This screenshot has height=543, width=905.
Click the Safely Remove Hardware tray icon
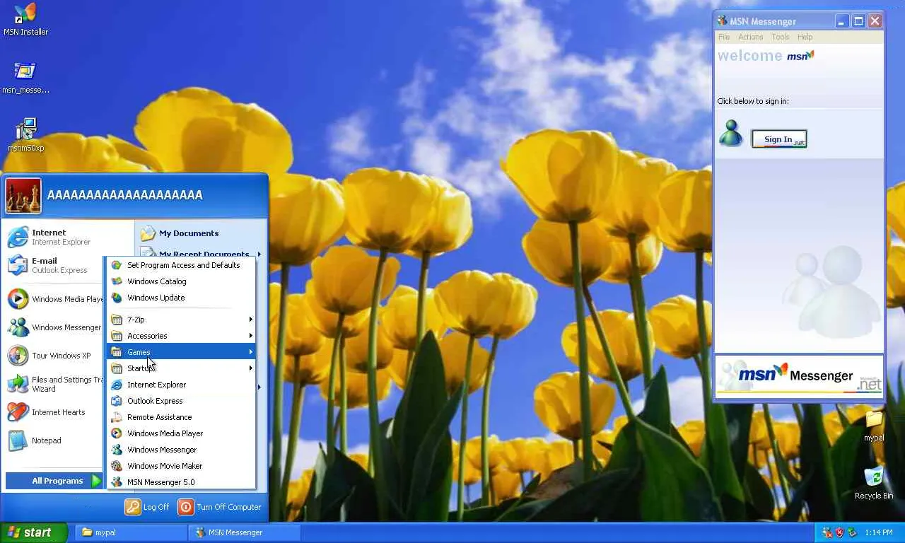[852, 532]
